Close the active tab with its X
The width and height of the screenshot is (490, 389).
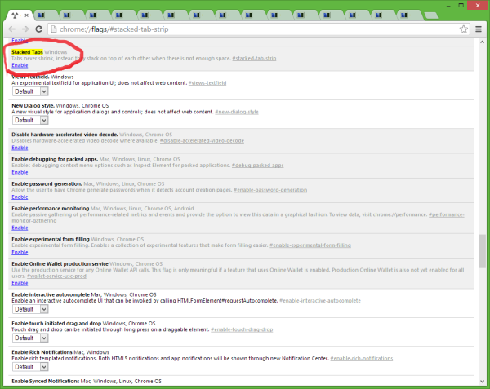[x=27, y=15]
